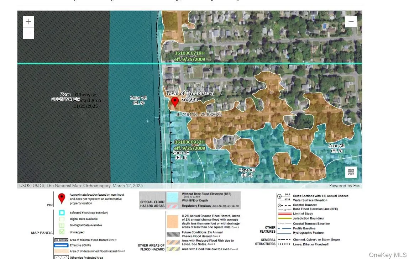Click the Town of Brookhaven map label

[190, 93]
